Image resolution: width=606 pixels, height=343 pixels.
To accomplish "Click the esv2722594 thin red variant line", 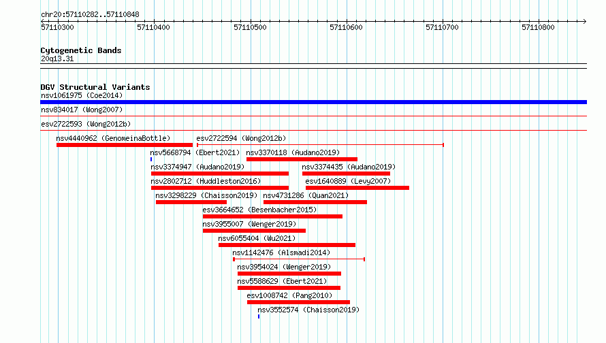I will click(321, 145).
